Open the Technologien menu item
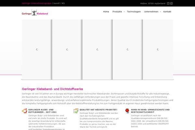195x130 pixels. coord(134,12)
